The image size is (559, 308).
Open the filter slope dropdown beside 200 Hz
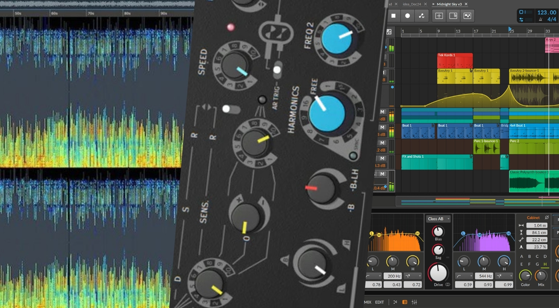pos(413,276)
